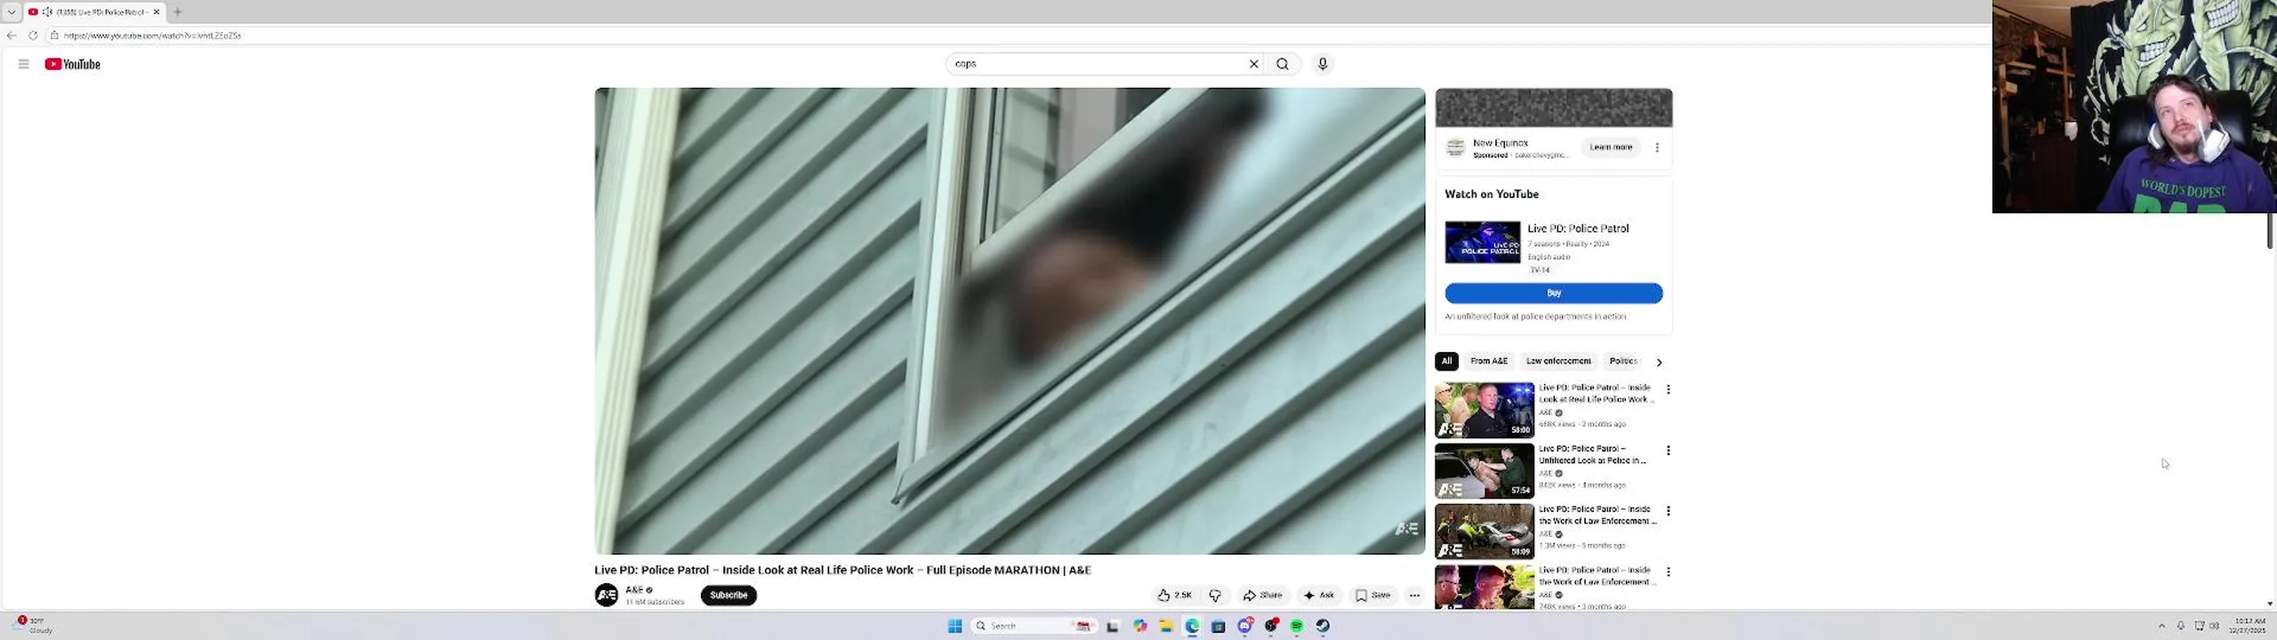Screen dimensions: 2277x640
Task: Switch to Microsoft Edge on taskbar
Action: click(1192, 626)
